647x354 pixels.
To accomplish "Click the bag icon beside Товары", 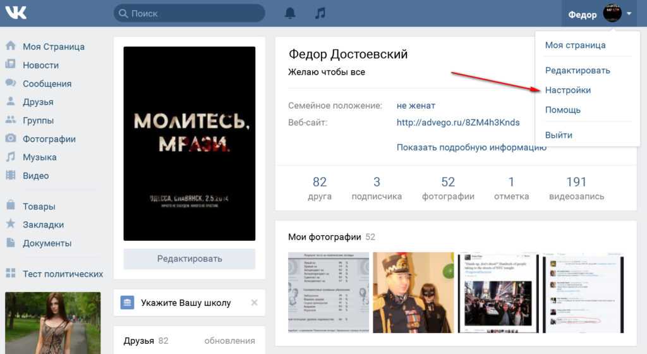I will tap(11, 205).
